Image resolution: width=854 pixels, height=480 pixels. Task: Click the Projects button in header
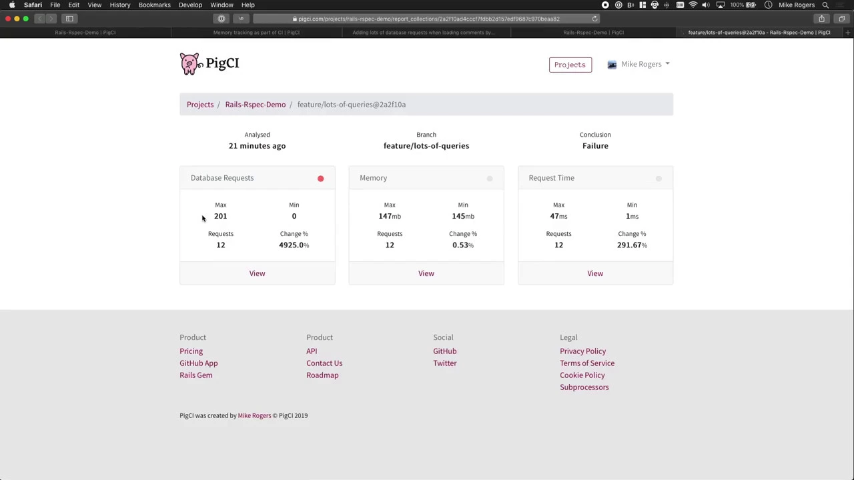570,65
